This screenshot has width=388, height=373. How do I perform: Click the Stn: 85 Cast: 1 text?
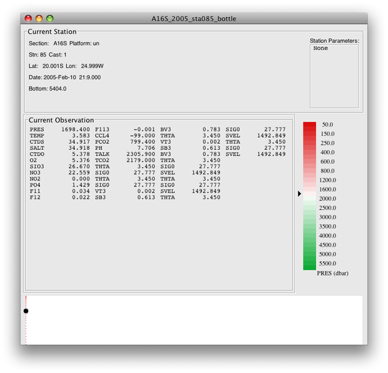tap(48, 55)
